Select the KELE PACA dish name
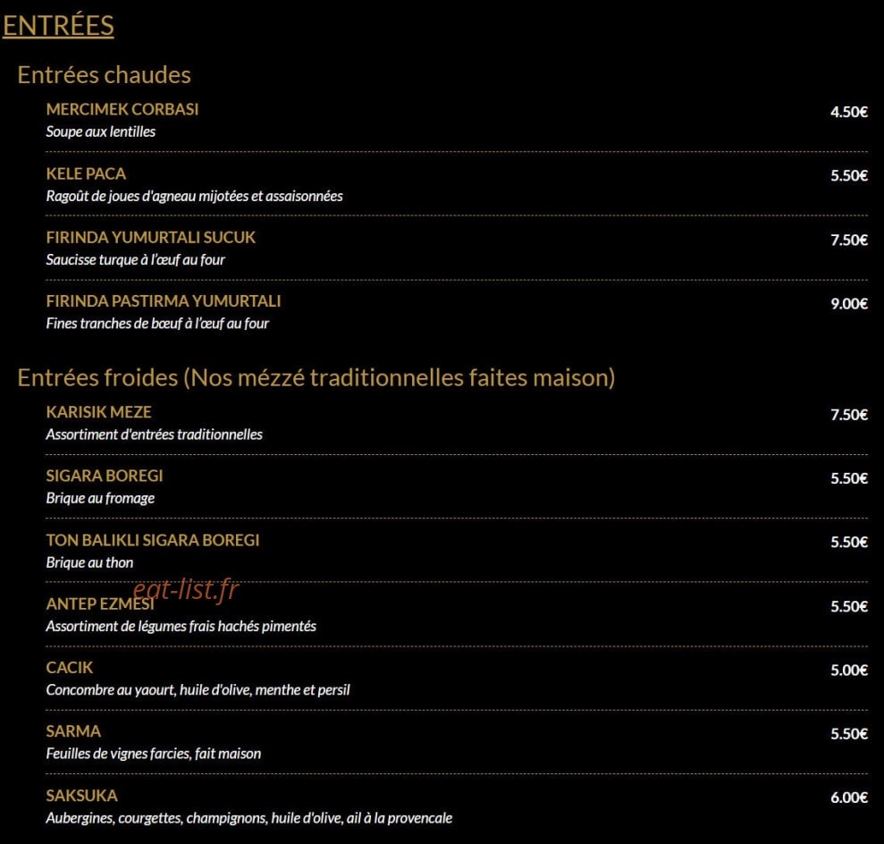This screenshot has height=844, width=884. pos(87,173)
